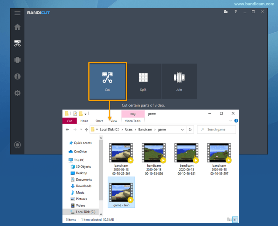Go back in Explorer navigation

(67, 129)
